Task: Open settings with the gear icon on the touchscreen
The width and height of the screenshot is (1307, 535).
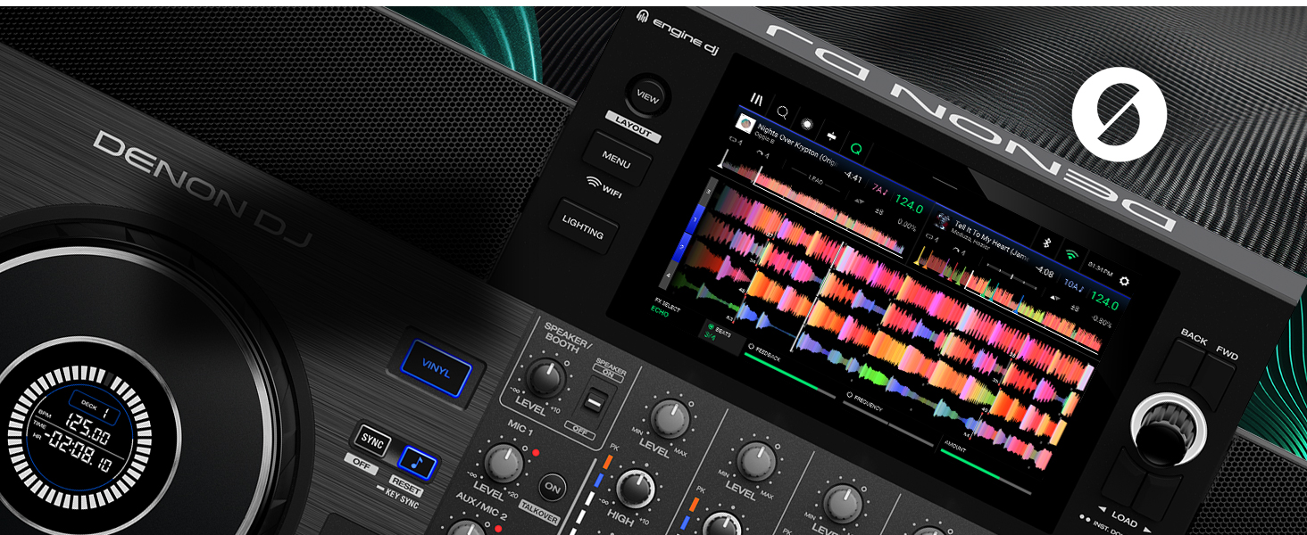Action: point(1123,280)
